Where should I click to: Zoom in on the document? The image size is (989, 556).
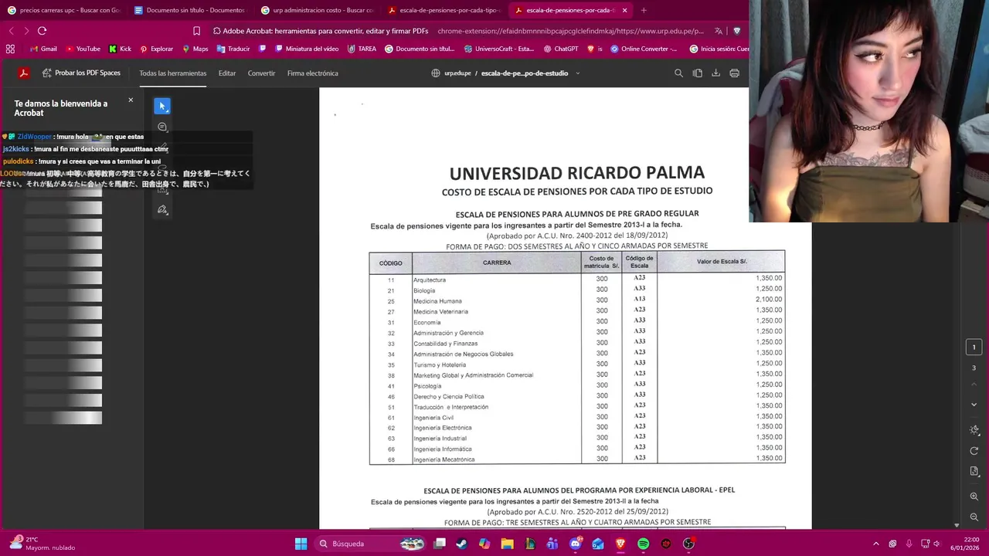point(974,497)
